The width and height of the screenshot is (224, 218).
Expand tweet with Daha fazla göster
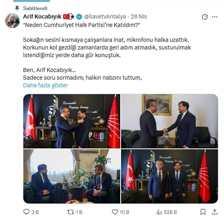[45, 85]
